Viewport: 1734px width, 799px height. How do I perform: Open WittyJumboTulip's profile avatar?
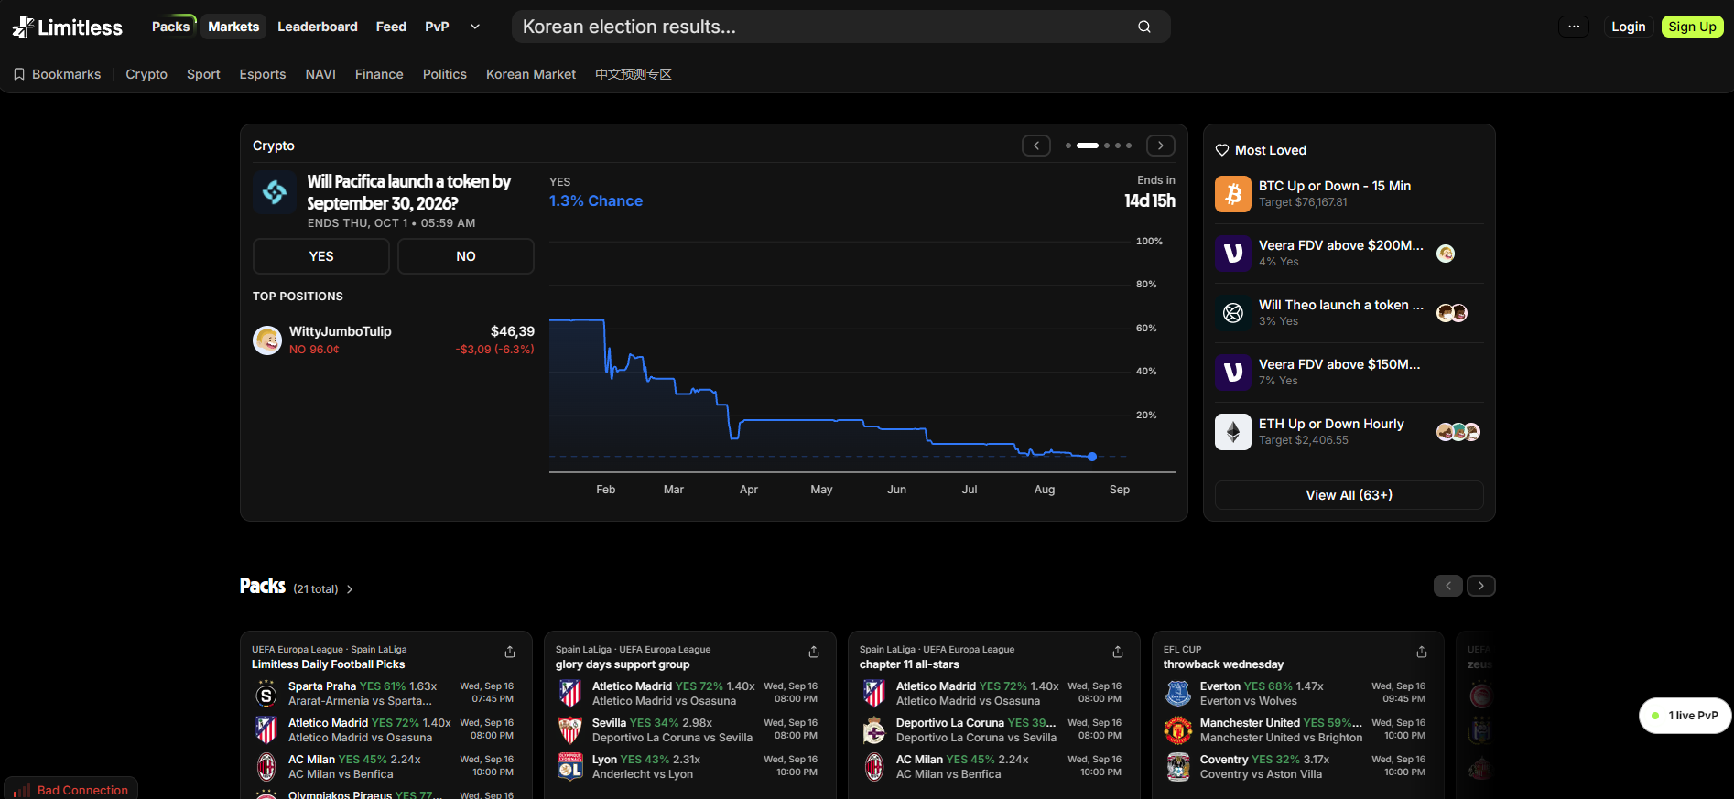click(x=267, y=340)
